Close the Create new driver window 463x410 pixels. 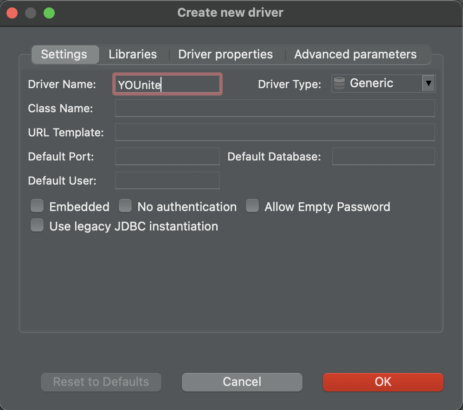[12, 13]
